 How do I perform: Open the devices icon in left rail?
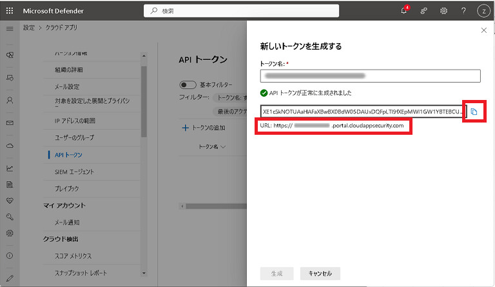(10, 77)
